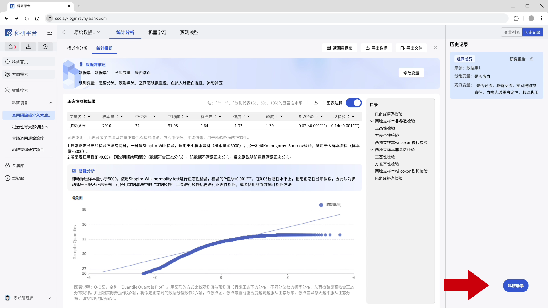The width and height of the screenshot is (548, 308).
Task: Go to browser home page
Action: (x=37, y=18)
